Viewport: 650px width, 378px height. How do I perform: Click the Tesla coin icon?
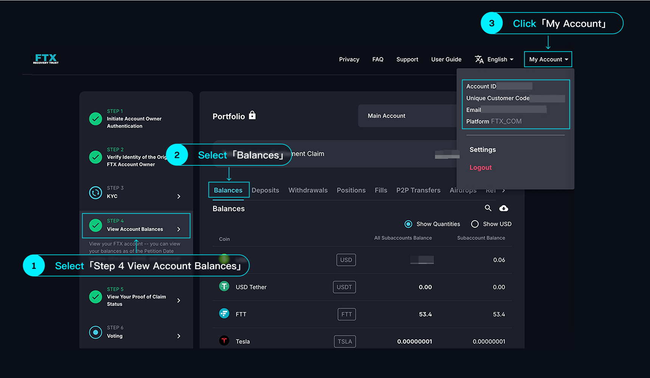coord(224,341)
